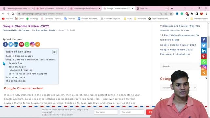210x118 pixels.
Task: Open WhatsApp bookmark
Action: point(32,19)
